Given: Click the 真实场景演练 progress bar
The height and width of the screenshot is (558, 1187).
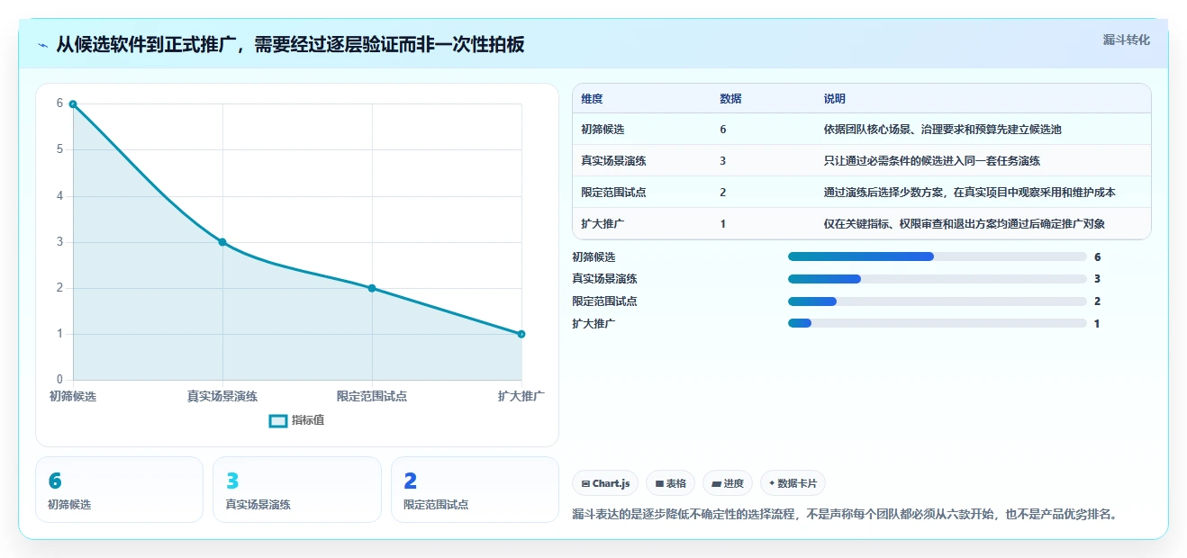Looking at the screenshot, I should (x=938, y=279).
